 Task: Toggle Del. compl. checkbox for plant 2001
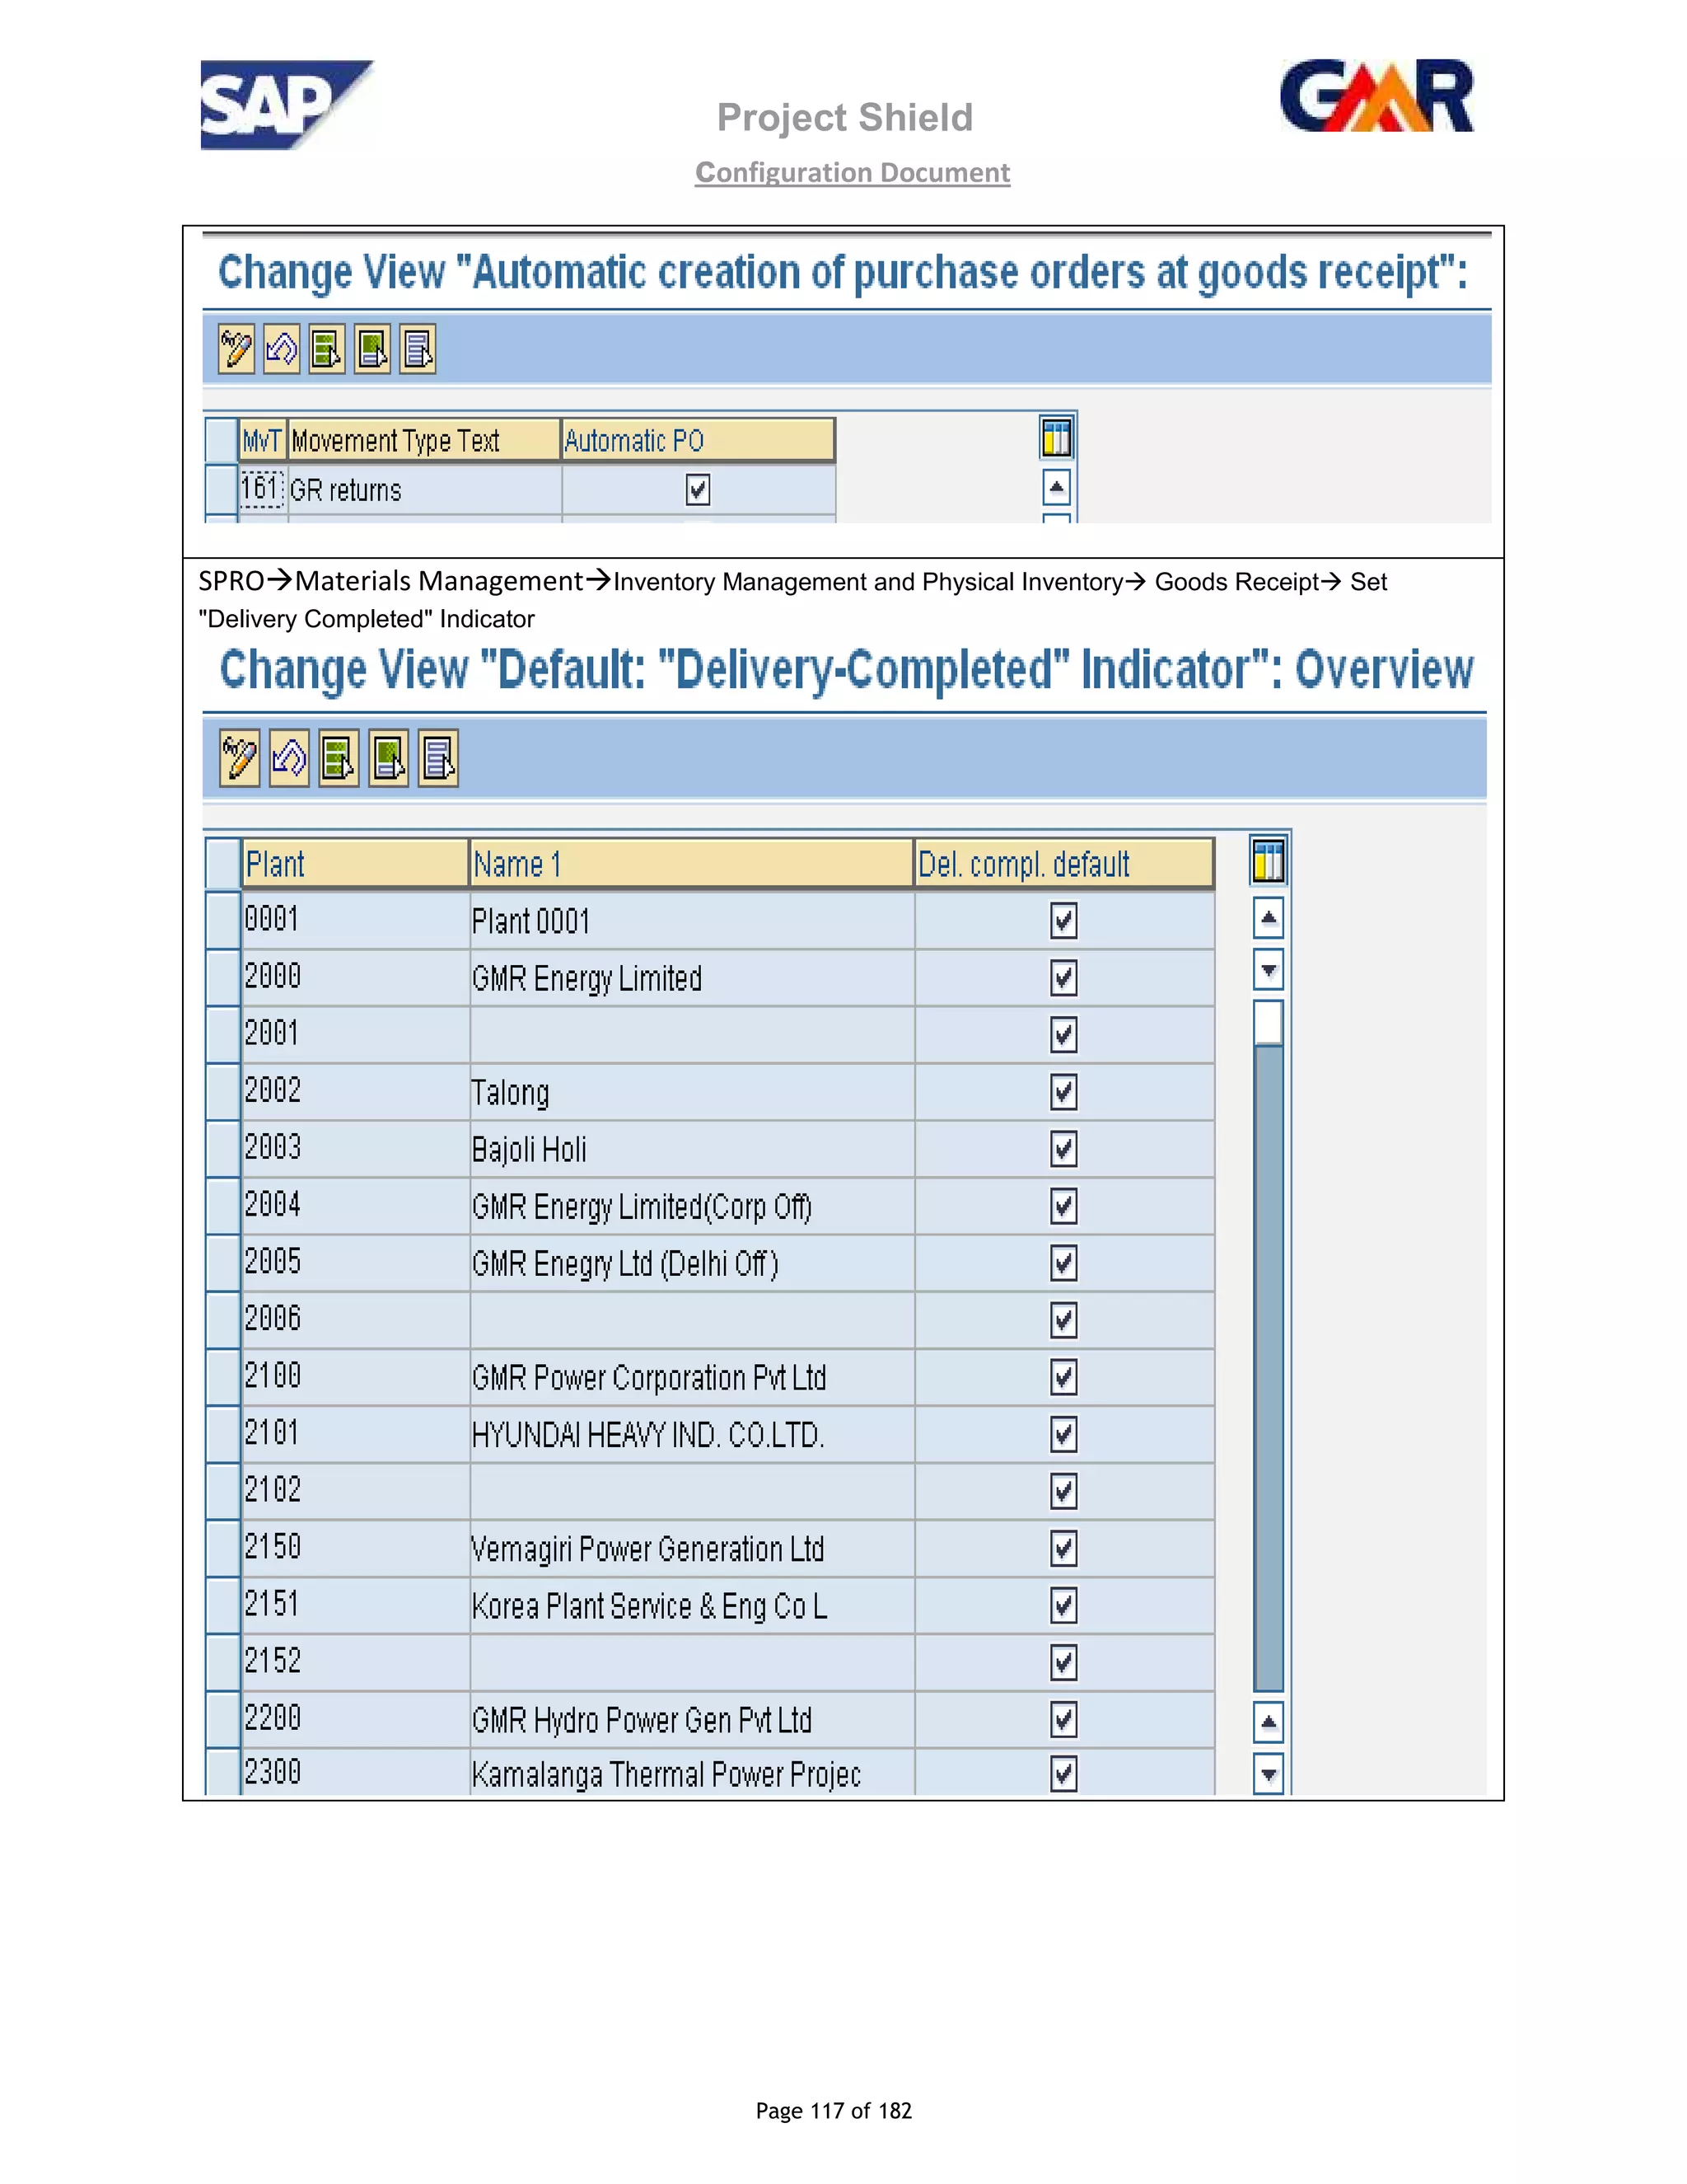click(x=1063, y=1035)
